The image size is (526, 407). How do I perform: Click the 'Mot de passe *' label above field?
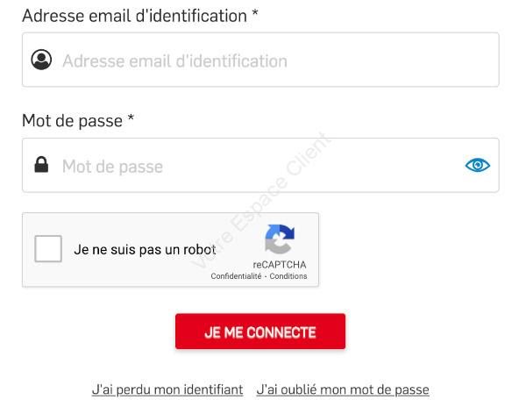point(78,121)
